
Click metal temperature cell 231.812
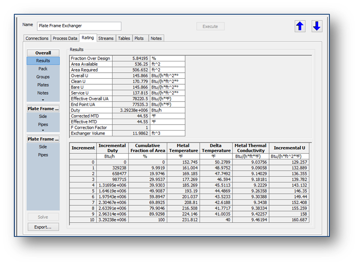click(x=184, y=220)
